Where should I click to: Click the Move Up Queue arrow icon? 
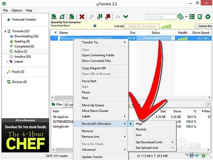pos(118,17)
